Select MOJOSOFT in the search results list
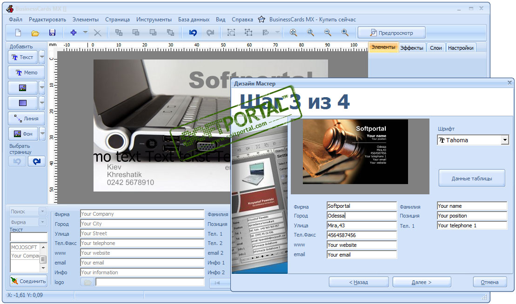Viewport: 516px width, 304px height. (24, 247)
